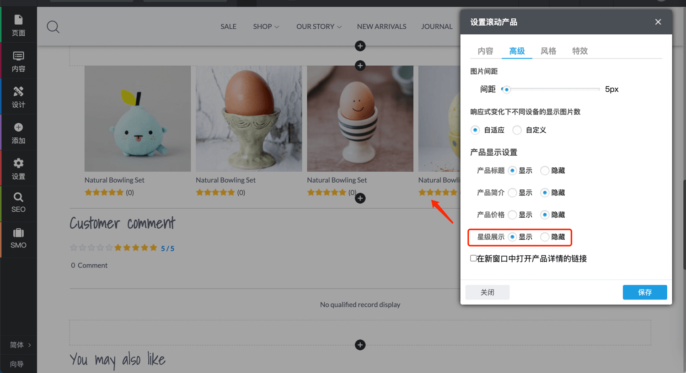Image resolution: width=686 pixels, height=373 pixels.
Task: Expand the OUR STORY navigation dropdown
Action: coord(319,26)
